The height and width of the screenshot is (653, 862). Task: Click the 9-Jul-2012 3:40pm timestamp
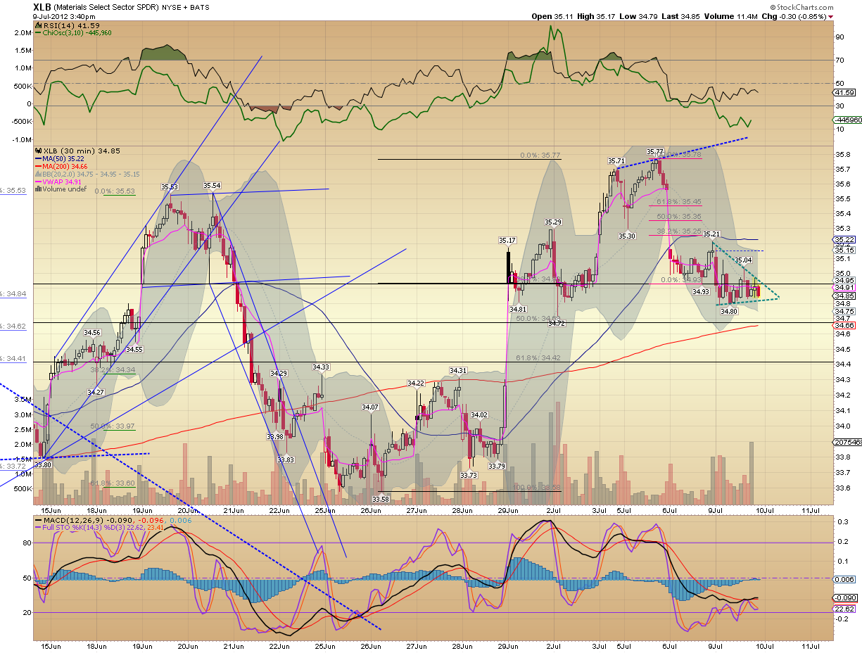pos(64,16)
